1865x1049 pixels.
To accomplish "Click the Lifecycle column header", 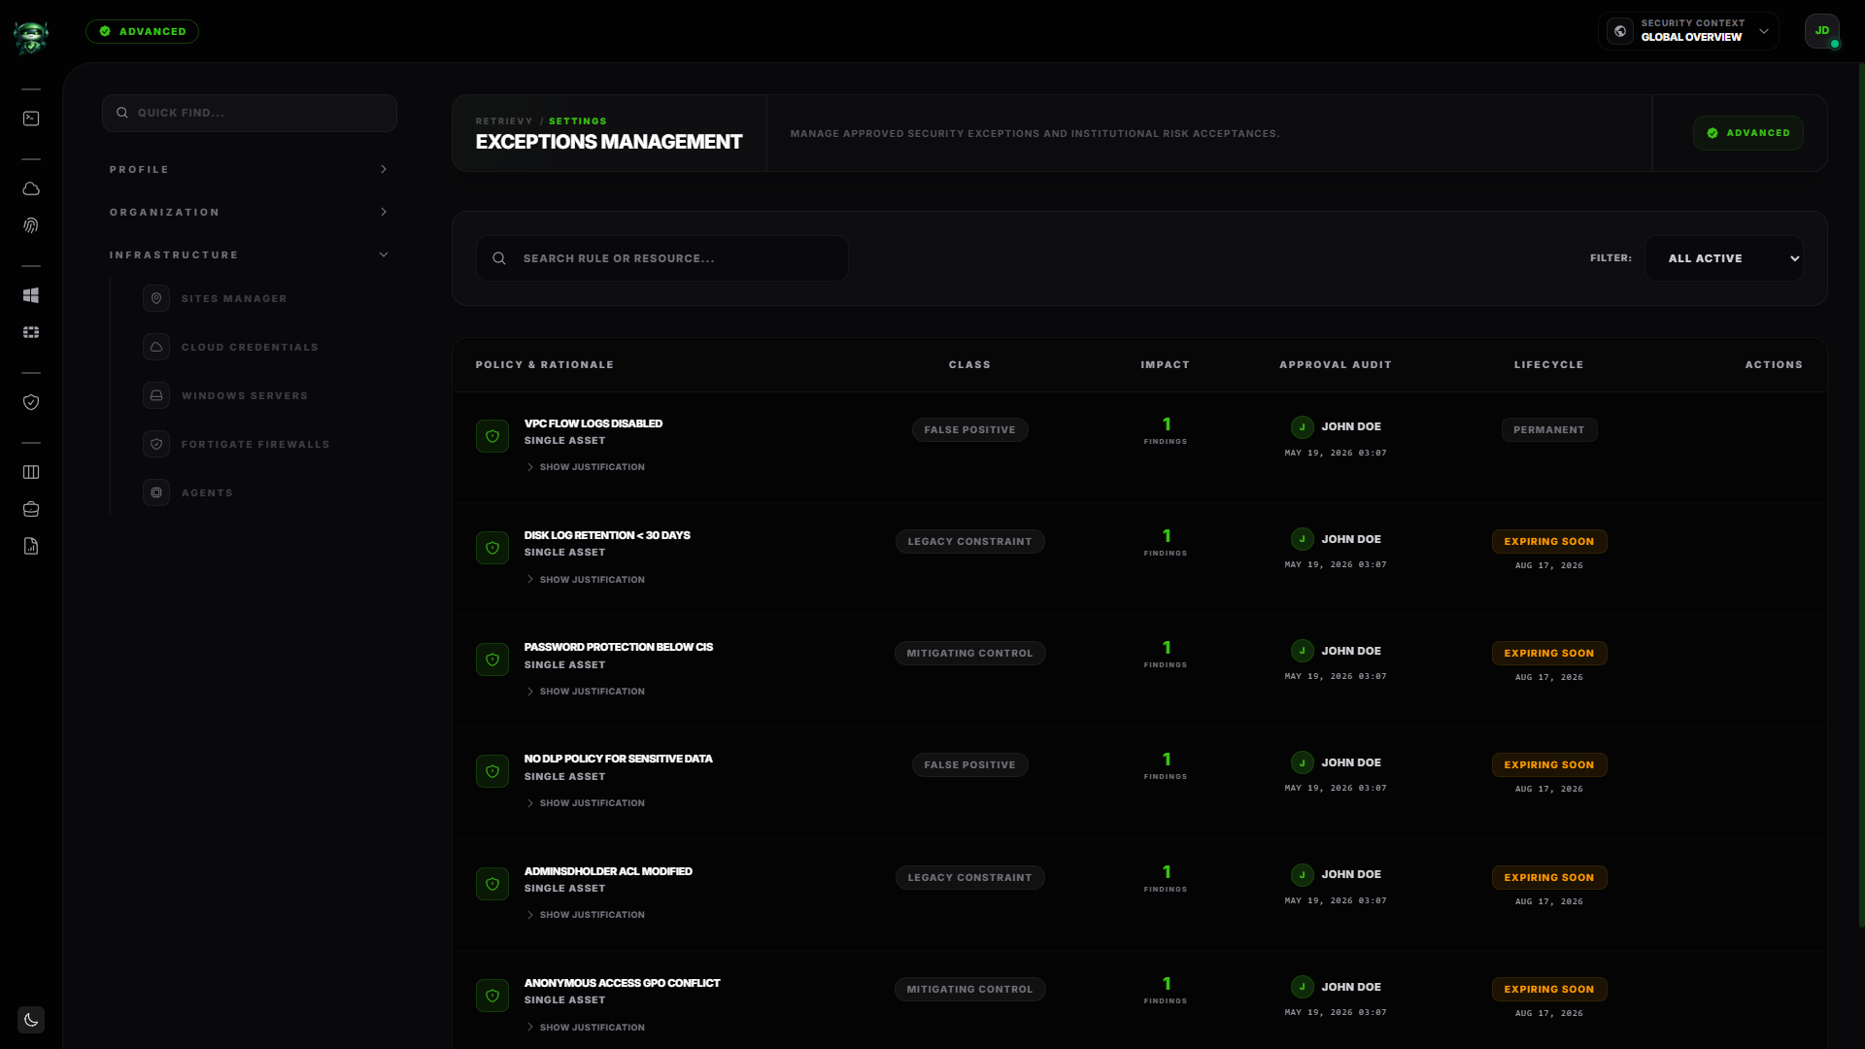I will (1548, 365).
